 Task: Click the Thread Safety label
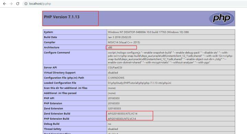(x=52, y=129)
